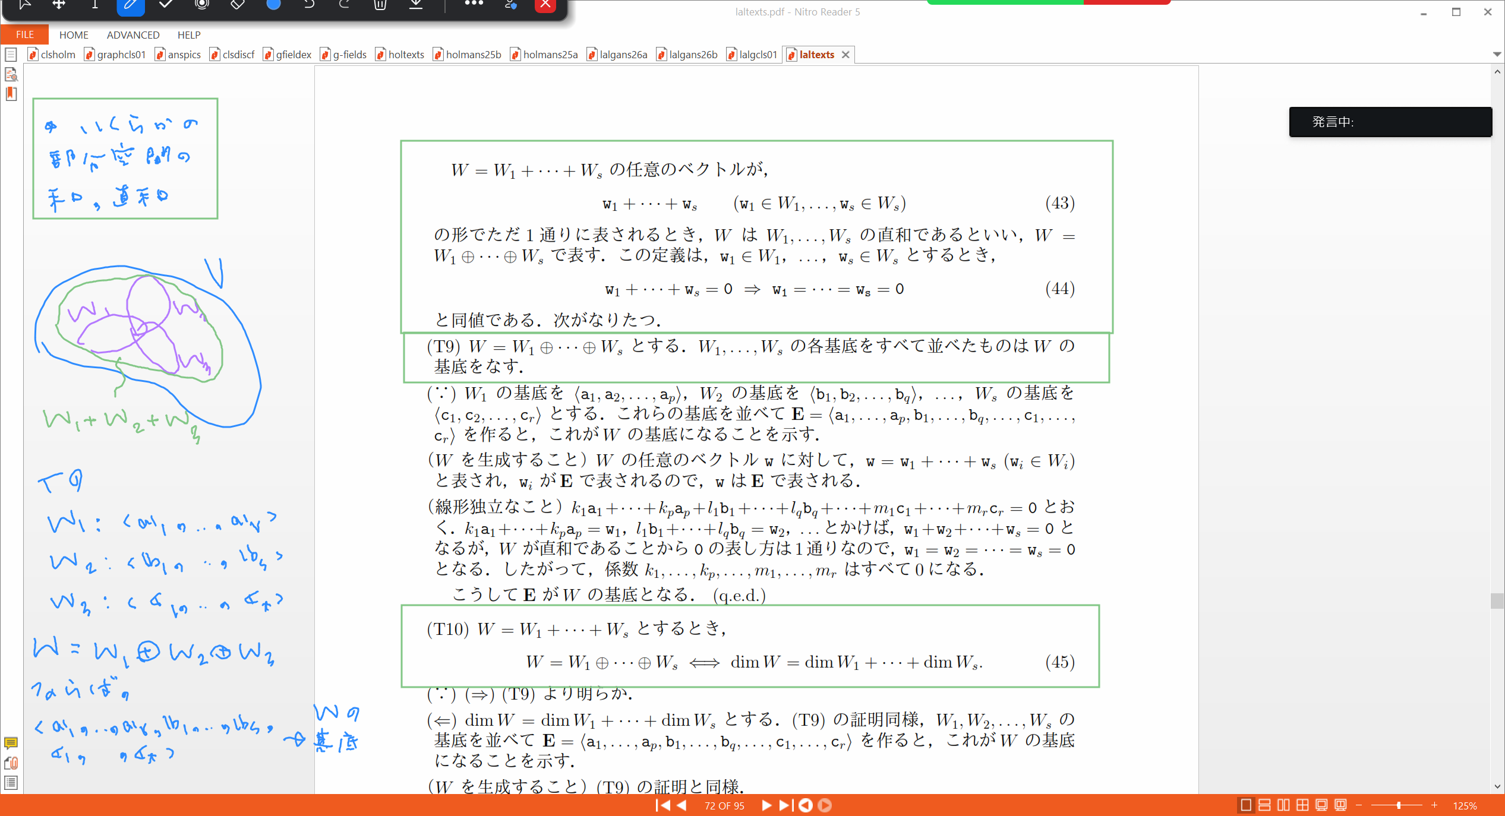The image size is (1505, 816).
Task: Click the 発言中 speaker indicator box
Action: pyautogui.click(x=1390, y=122)
